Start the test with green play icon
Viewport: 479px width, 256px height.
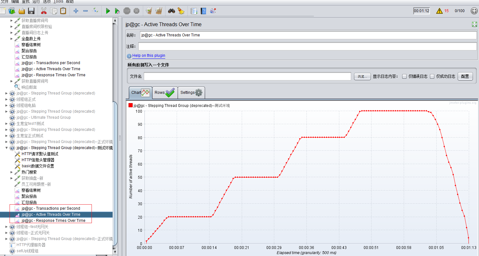[108, 11]
